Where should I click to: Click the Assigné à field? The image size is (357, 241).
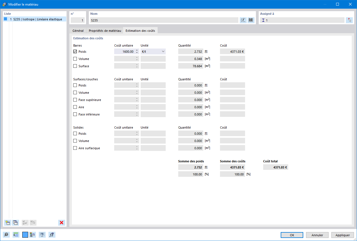(302, 20)
